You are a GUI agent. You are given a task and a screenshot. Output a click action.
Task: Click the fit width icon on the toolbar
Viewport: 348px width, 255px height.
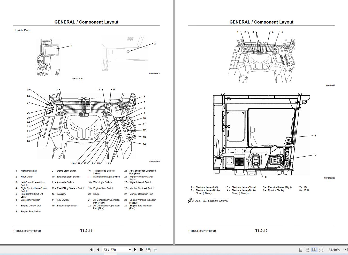[x=155, y=249]
